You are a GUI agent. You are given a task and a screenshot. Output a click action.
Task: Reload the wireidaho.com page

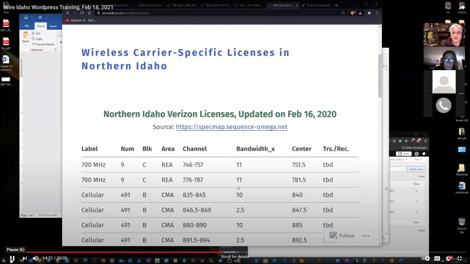pos(82,13)
